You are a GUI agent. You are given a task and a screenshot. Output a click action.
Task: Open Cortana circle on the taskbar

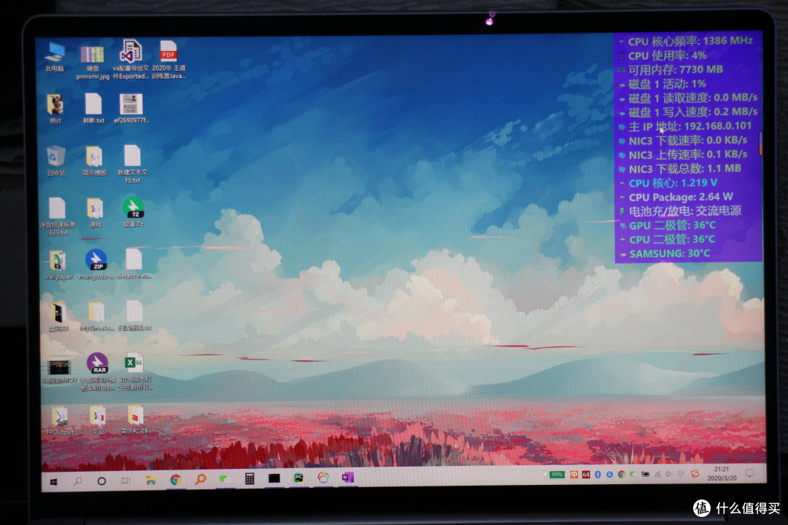point(101,481)
